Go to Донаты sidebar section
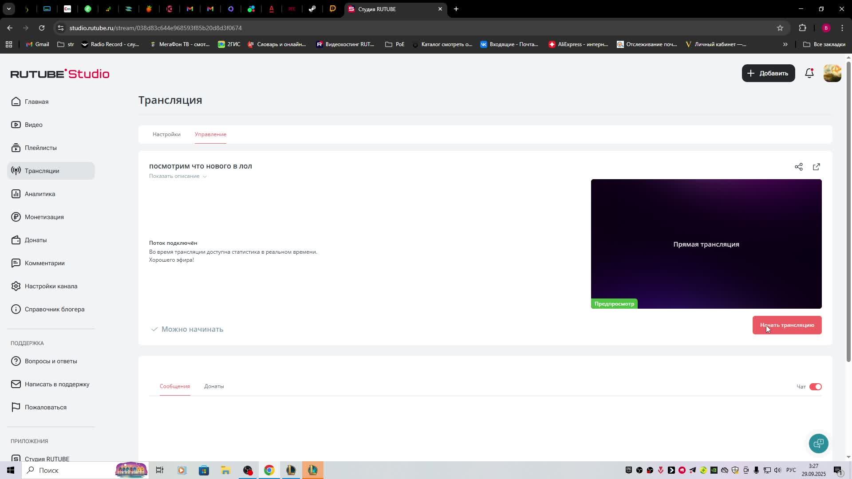The width and height of the screenshot is (852, 479). point(35,240)
